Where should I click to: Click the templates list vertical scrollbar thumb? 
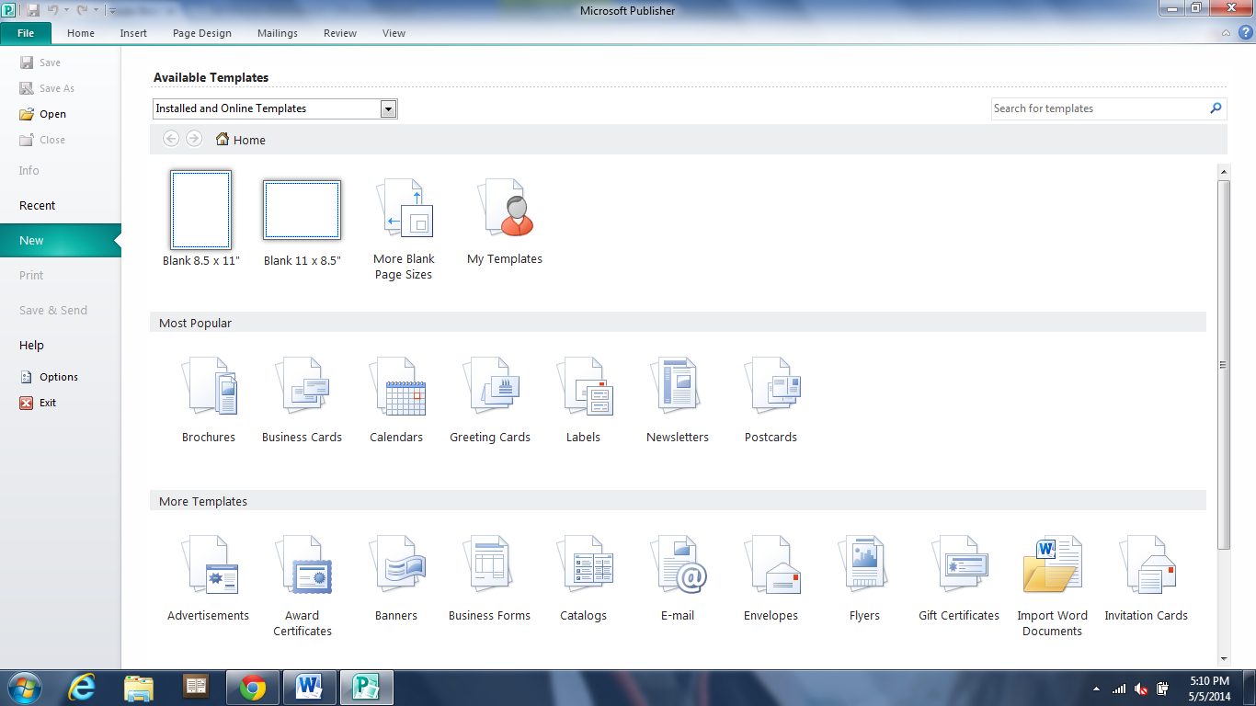[x=1223, y=365]
